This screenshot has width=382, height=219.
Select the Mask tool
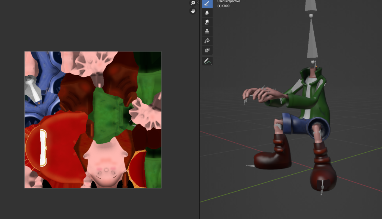pyautogui.click(x=207, y=50)
